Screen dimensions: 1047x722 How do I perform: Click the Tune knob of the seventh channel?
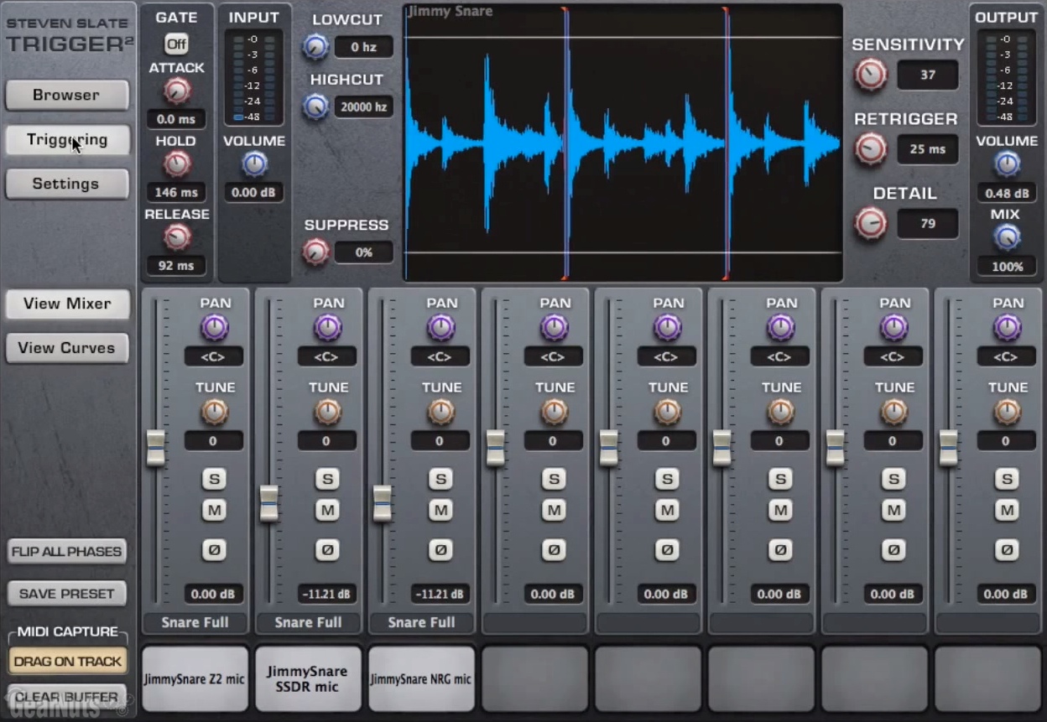point(894,412)
